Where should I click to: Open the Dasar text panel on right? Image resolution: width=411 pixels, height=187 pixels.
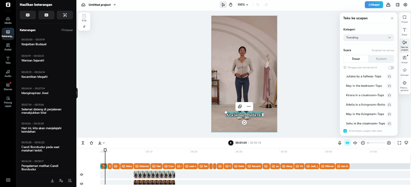(405, 32)
